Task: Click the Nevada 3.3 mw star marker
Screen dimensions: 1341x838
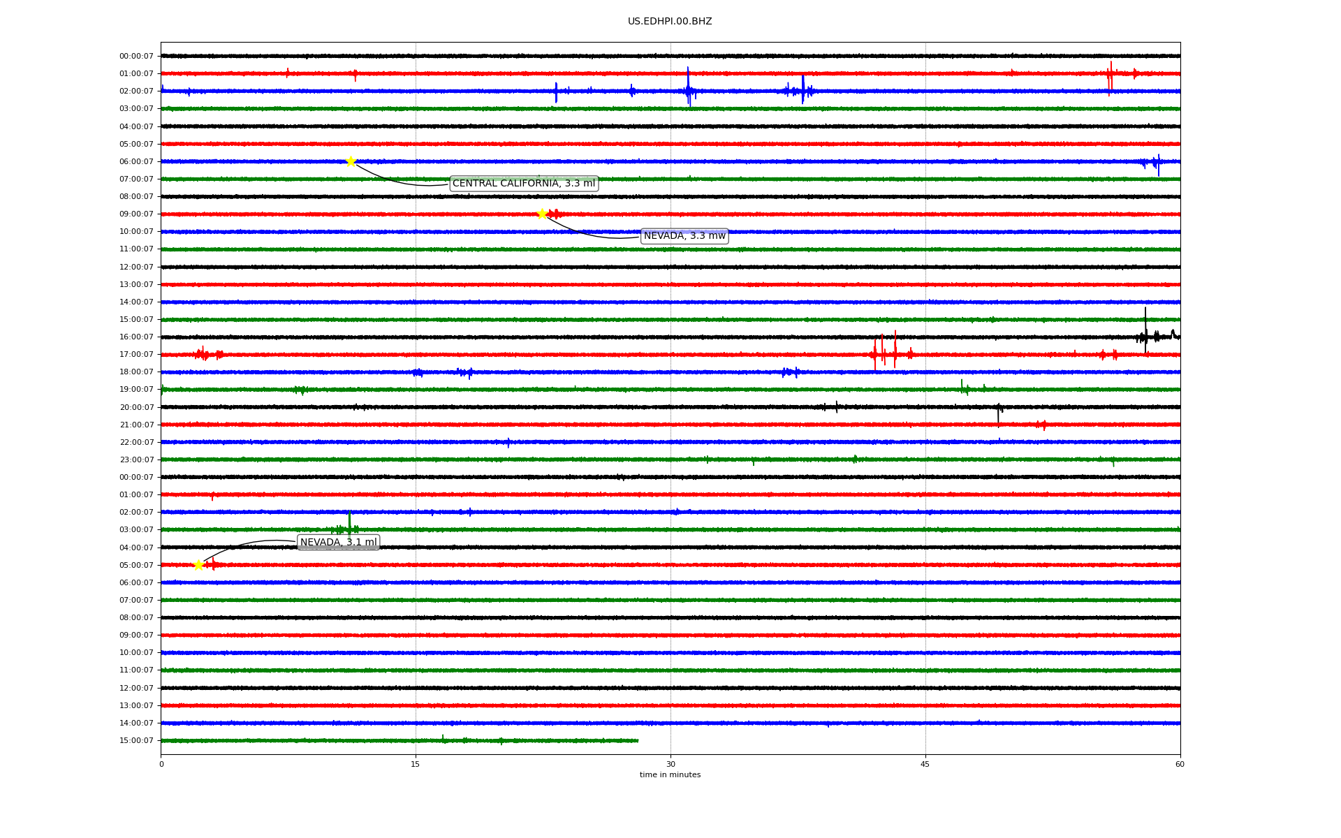Action: (542, 214)
